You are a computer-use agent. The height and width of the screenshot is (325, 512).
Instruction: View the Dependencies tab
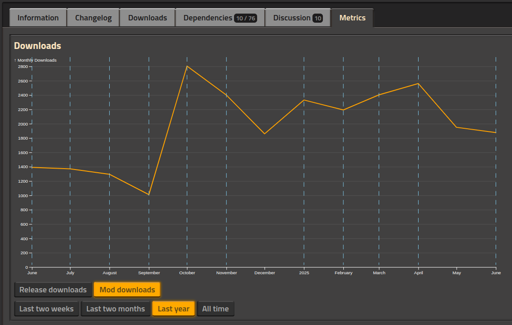click(x=220, y=18)
